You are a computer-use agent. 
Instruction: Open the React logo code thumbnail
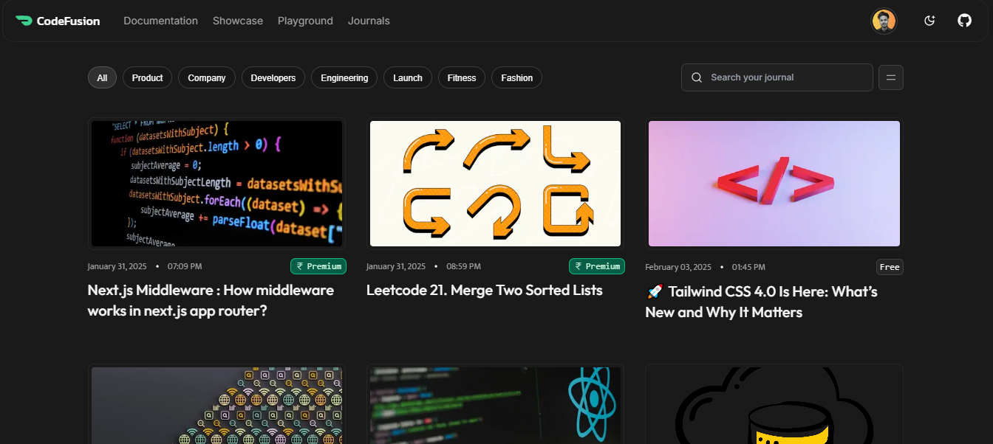click(x=495, y=406)
